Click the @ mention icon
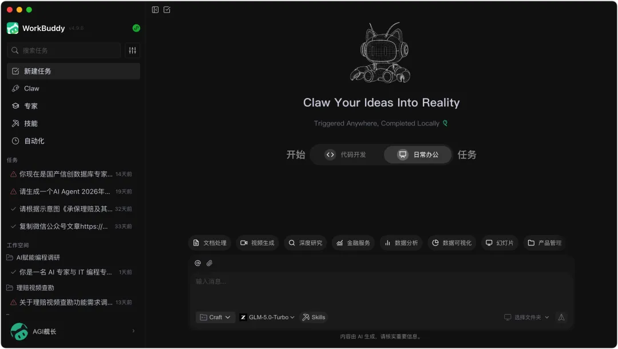 coord(198,263)
